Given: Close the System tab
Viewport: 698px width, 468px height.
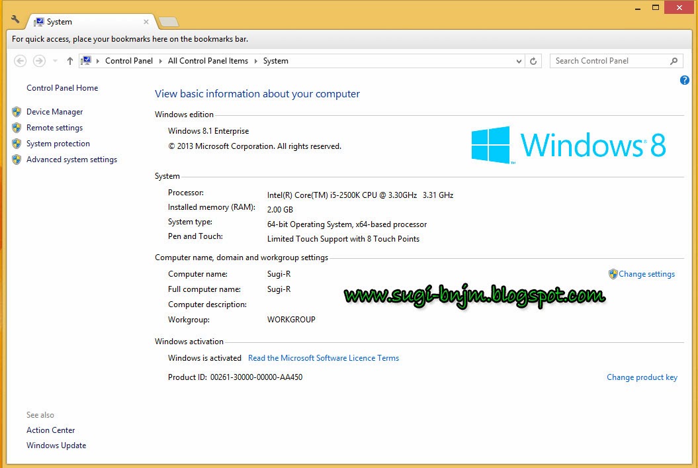Looking at the screenshot, I should (x=146, y=21).
